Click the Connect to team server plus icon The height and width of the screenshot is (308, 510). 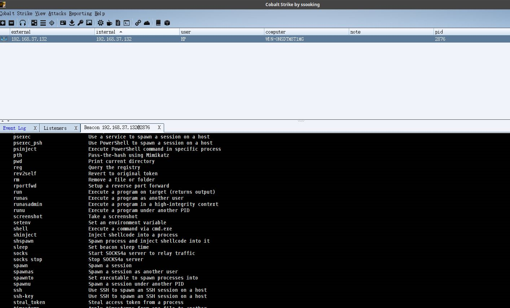[3, 23]
